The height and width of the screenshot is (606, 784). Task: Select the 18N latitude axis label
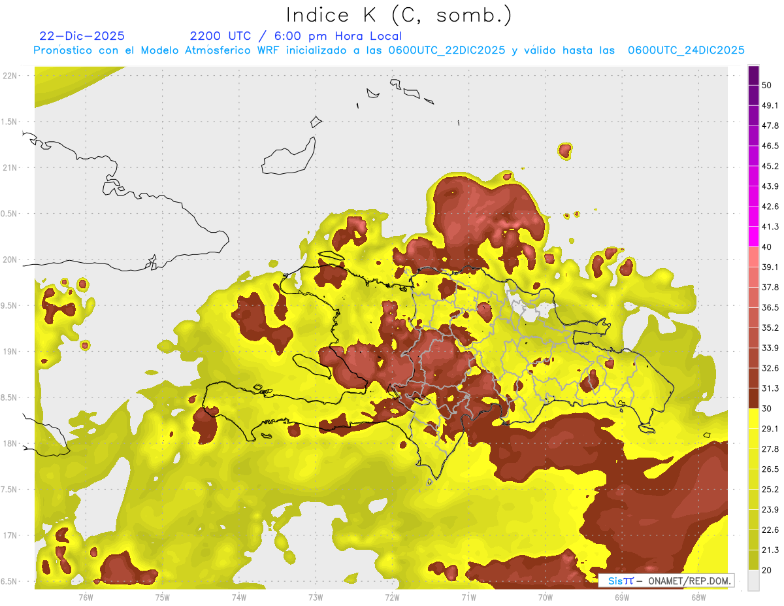(11, 443)
